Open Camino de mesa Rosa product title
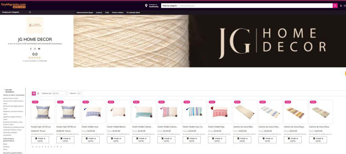This screenshot has height=154, width=346. [319, 127]
